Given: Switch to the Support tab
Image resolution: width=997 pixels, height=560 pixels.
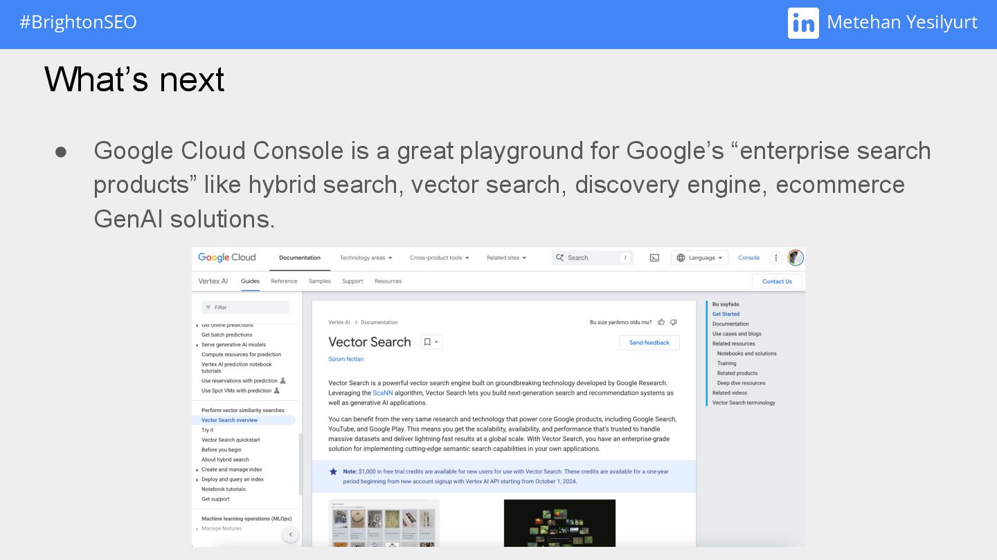Looking at the screenshot, I should (x=352, y=281).
